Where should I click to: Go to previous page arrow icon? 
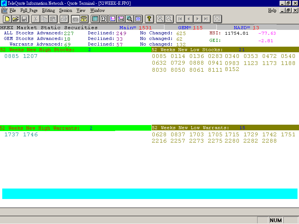189,19
